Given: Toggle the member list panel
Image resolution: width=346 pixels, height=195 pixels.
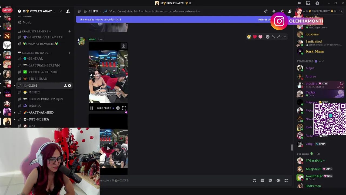Looking at the screenshot, I should (x=290, y=11).
